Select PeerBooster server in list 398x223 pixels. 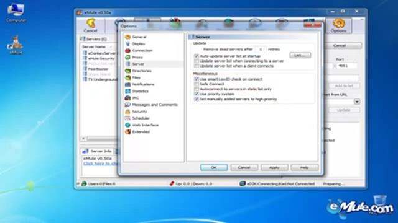click(98, 69)
